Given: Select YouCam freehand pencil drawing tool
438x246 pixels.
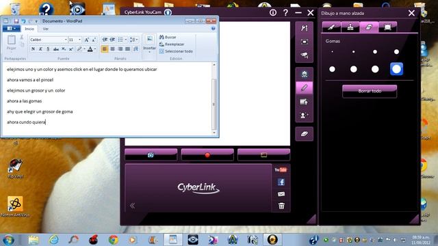Looking at the screenshot, I should (304, 88).
